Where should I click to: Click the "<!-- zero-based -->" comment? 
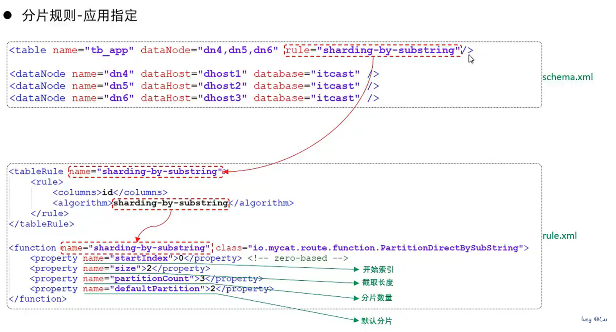[298, 258]
